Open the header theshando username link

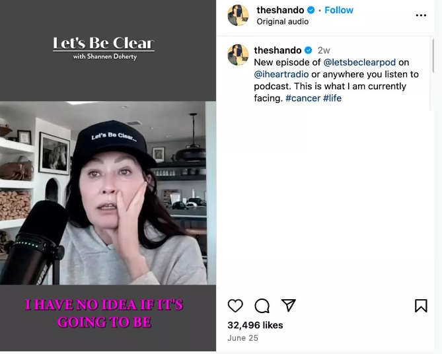280,10
